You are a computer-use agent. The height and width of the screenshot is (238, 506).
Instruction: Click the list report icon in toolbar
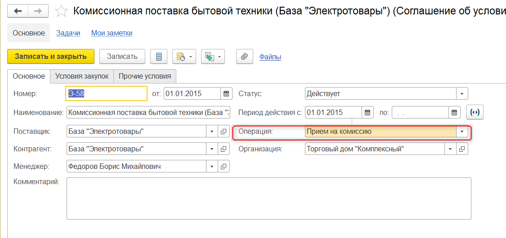(158, 57)
